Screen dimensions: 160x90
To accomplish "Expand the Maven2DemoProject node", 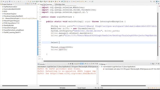I will (1, 18).
